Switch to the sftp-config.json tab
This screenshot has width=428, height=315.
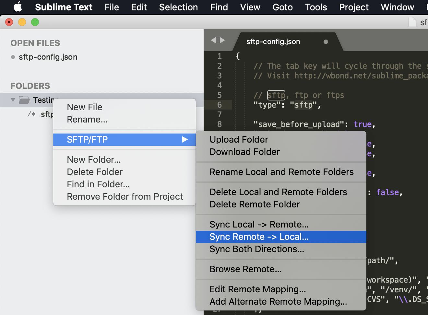(273, 42)
